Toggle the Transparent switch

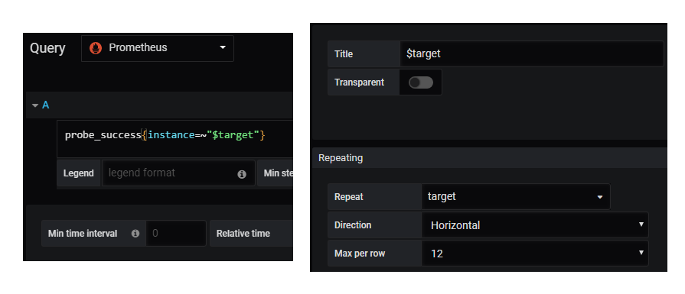[421, 82]
